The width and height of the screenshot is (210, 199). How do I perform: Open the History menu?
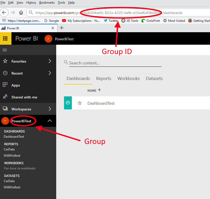click(31, 3)
